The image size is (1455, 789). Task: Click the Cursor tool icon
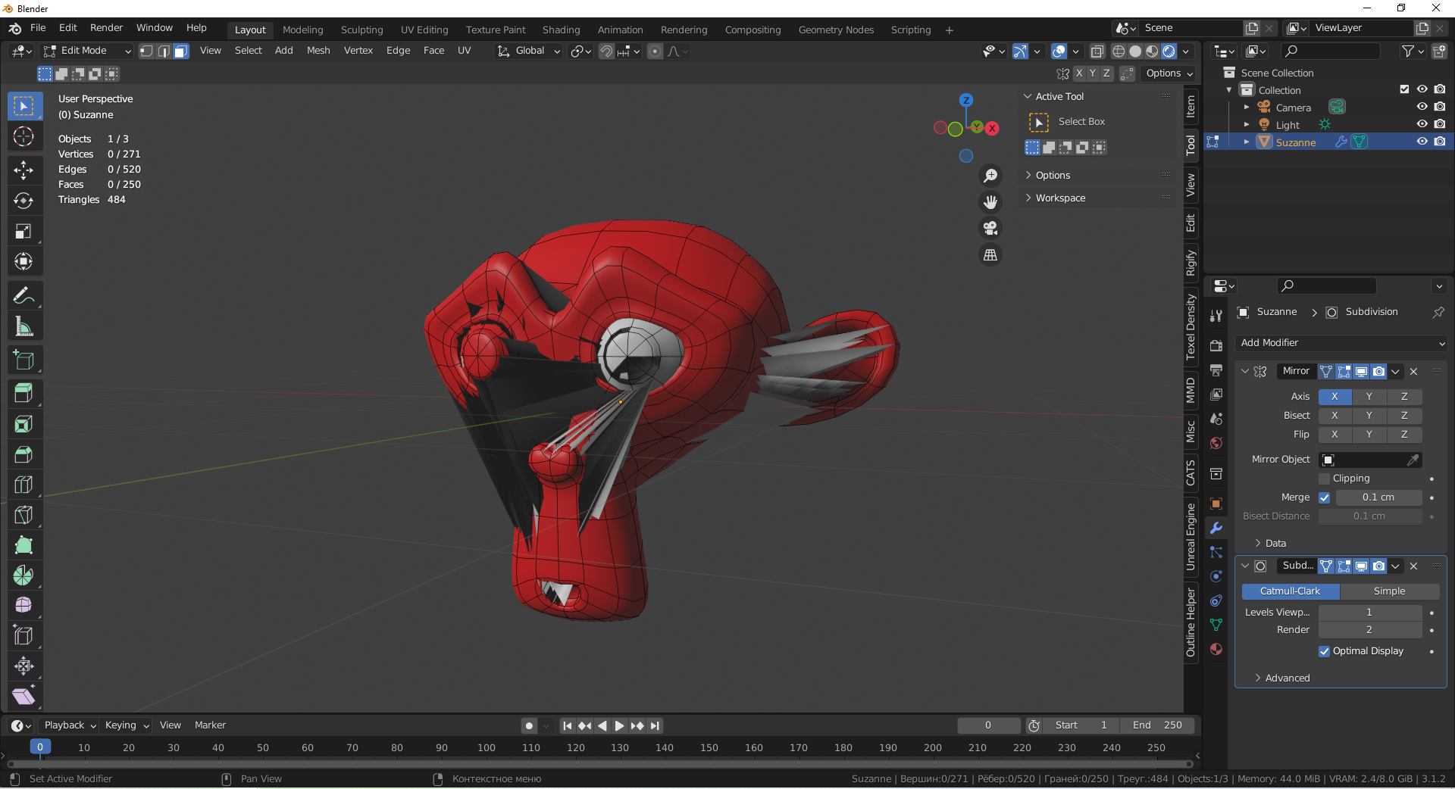pyautogui.click(x=23, y=137)
